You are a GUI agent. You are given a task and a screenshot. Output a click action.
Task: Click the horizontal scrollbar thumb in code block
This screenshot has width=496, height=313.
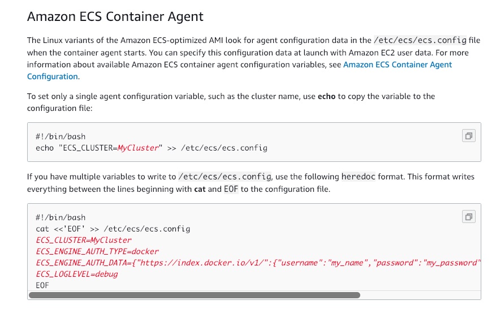point(194,295)
